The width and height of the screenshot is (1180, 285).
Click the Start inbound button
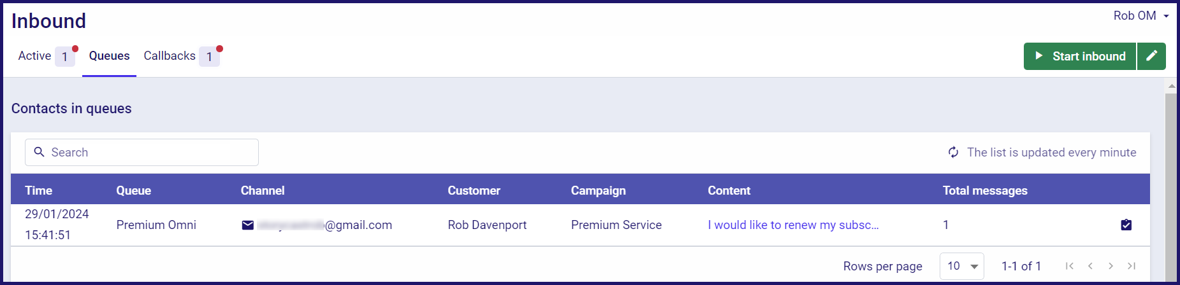tap(1080, 56)
